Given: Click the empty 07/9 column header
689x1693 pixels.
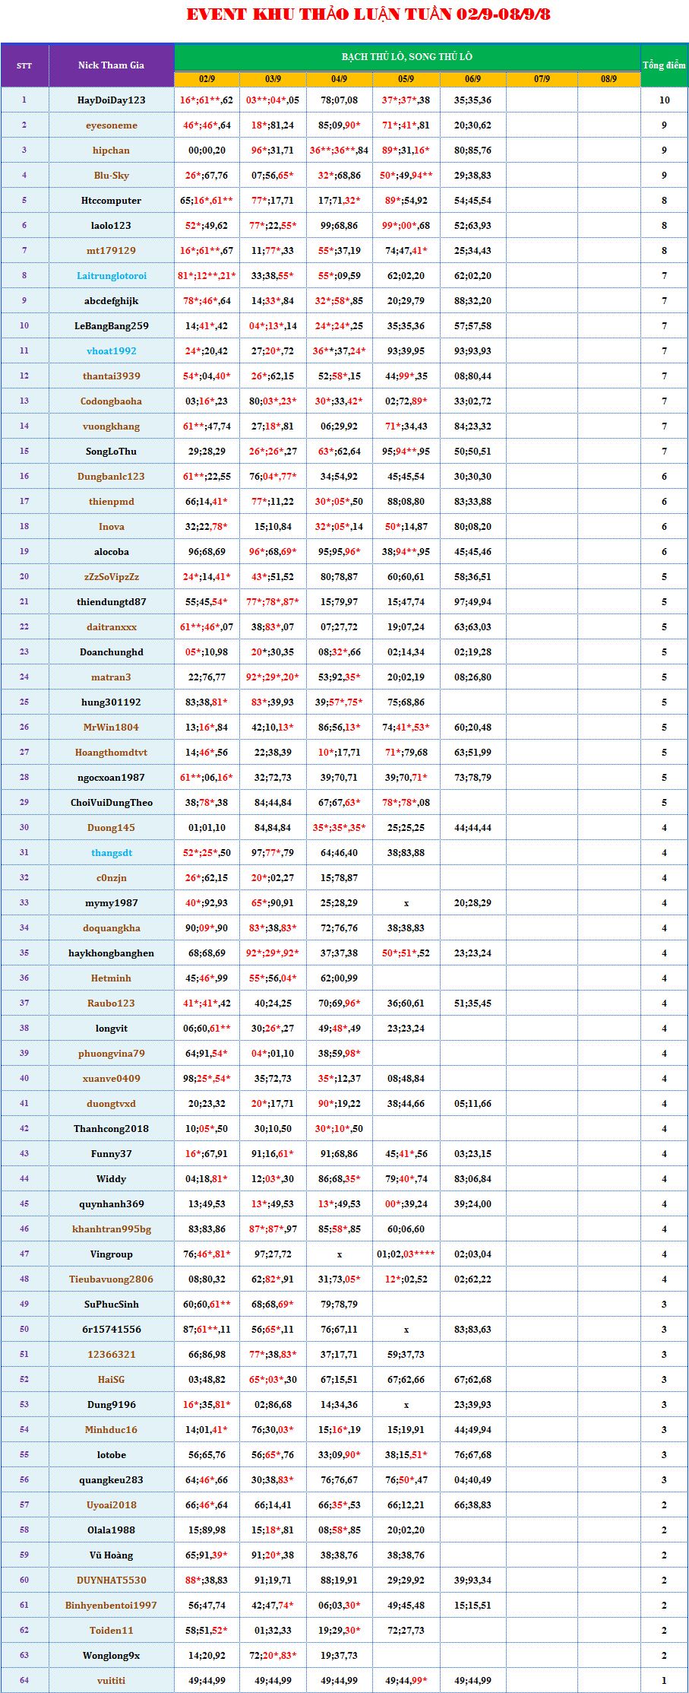Looking at the screenshot, I should pyautogui.click(x=542, y=79).
